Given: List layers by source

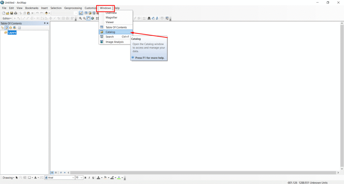Looking at the screenshot, I should click(7, 28).
